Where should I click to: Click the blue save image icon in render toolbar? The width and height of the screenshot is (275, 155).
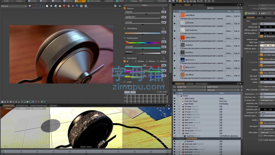pyautogui.click(x=56, y=6)
